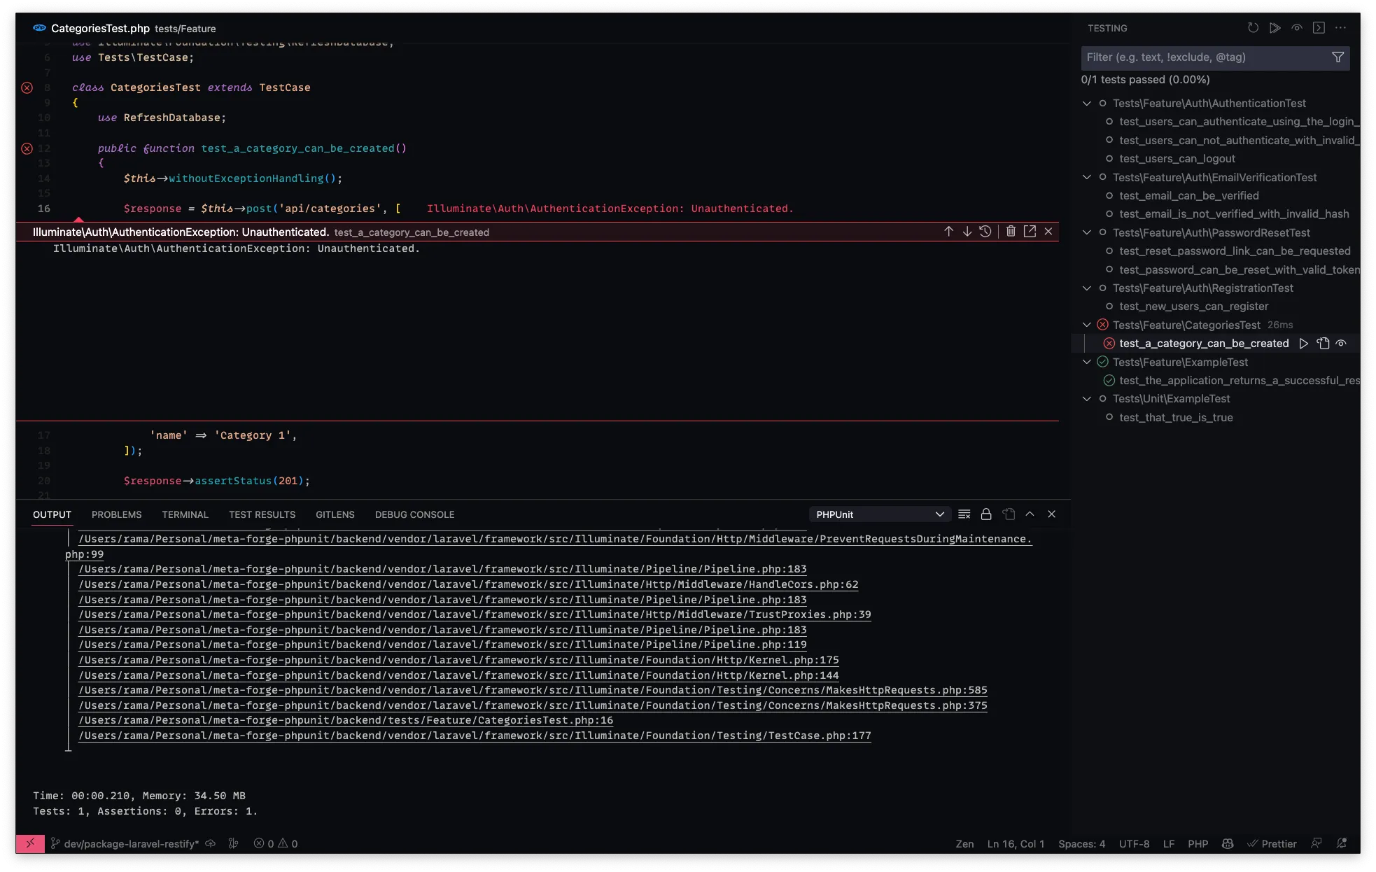This screenshot has width=1376, height=872.
Task: Switch to GITLENS panel tab
Action: [x=335, y=514]
